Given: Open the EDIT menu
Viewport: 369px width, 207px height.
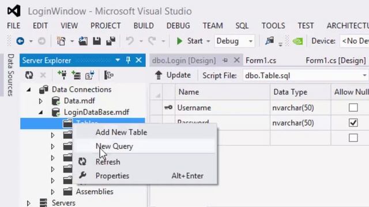Looking at the screenshot, I should click(40, 25).
